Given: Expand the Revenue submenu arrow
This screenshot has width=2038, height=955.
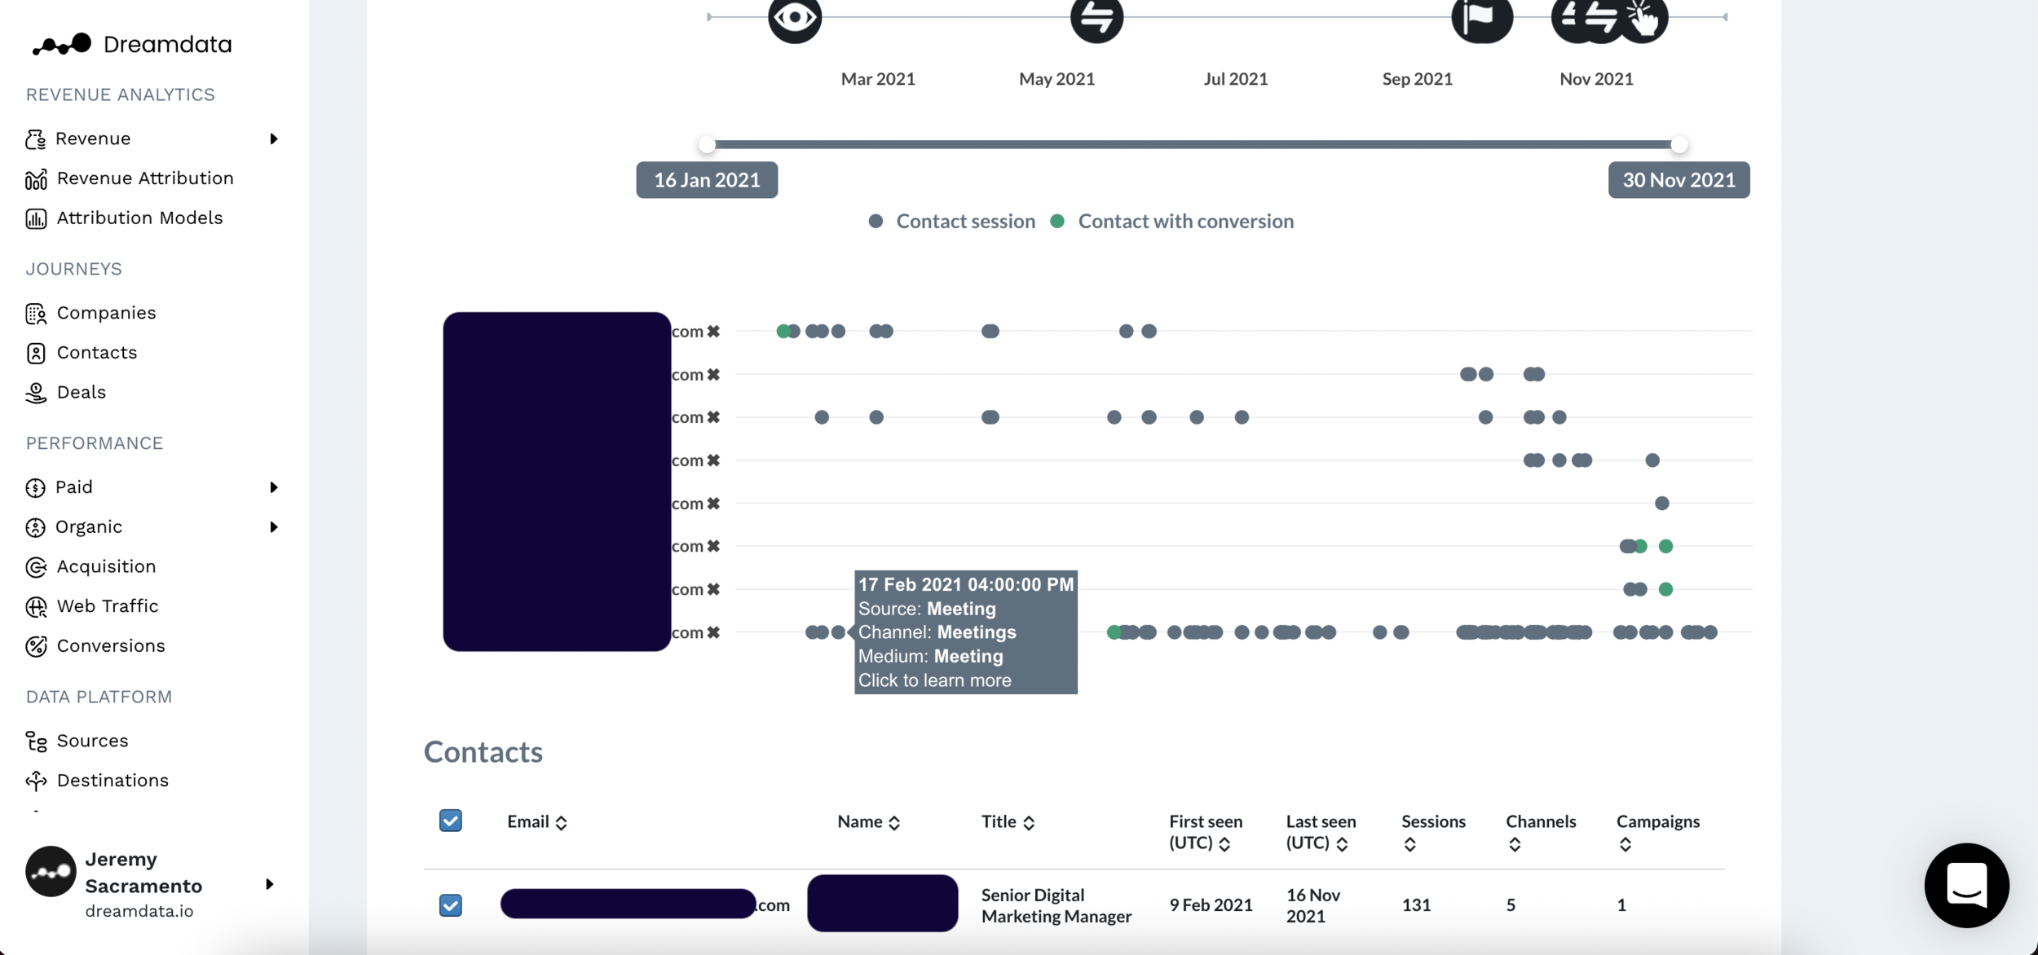Looking at the screenshot, I should pyautogui.click(x=274, y=139).
